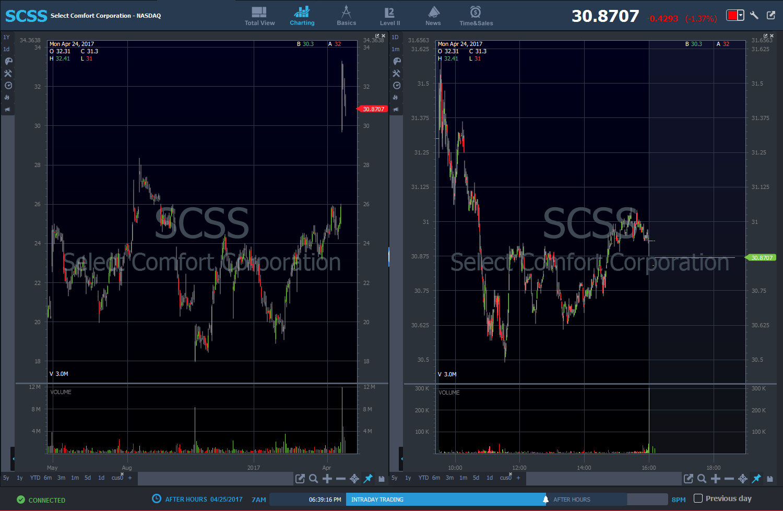The image size is (783, 511).
Task: Zoom out on right chart
Action: pyautogui.click(x=729, y=479)
